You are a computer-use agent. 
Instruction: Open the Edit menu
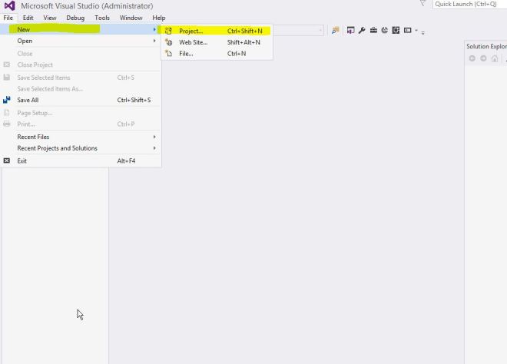(28, 18)
